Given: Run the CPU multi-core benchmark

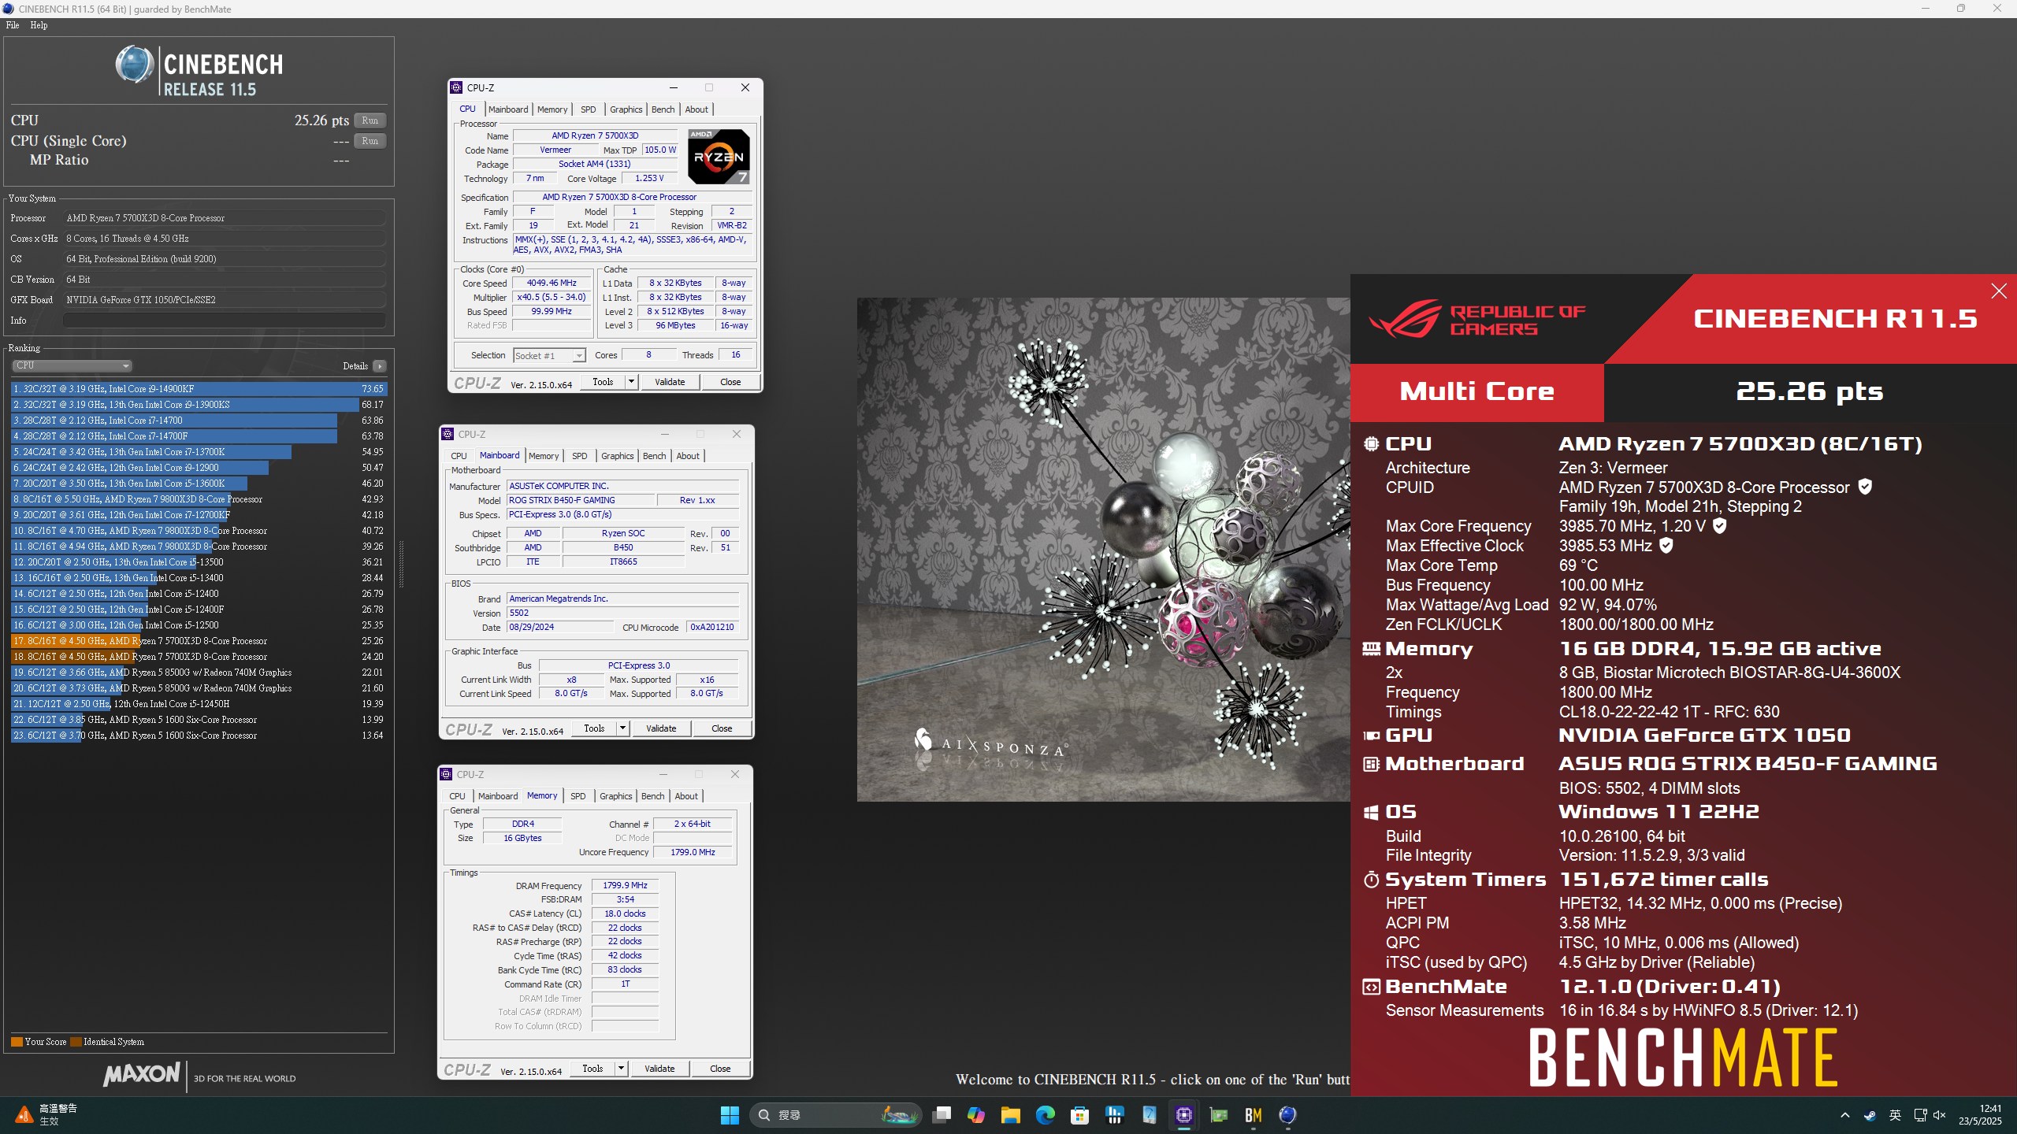Looking at the screenshot, I should point(370,120).
